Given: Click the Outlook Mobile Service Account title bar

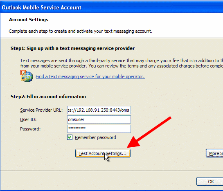Looking at the screenshot, I should click(111, 7).
